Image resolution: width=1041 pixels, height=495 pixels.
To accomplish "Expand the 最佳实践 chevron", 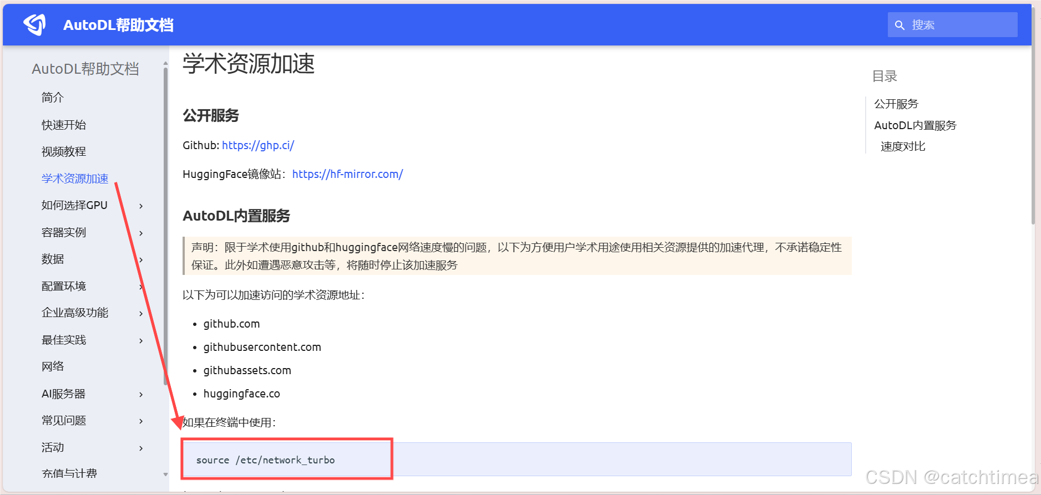I will coord(141,341).
